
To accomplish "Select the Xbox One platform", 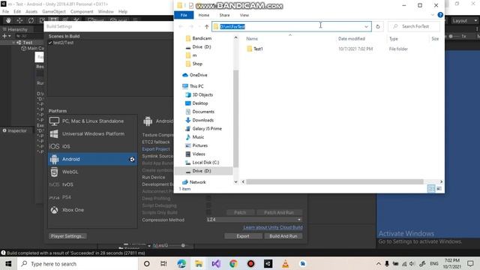I will [x=92, y=210].
